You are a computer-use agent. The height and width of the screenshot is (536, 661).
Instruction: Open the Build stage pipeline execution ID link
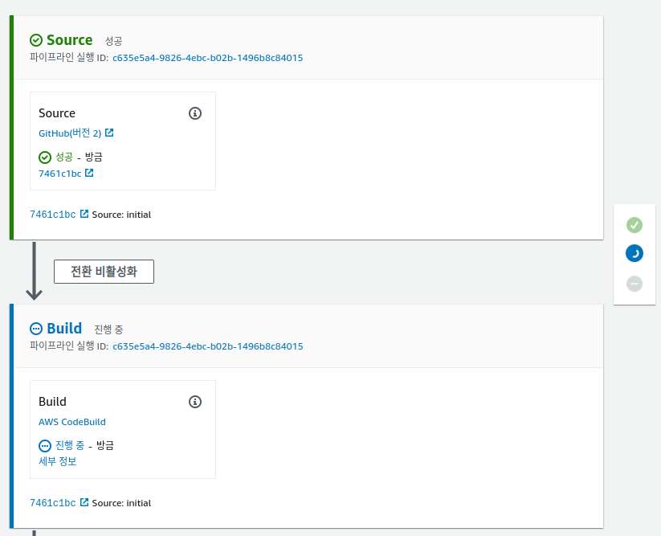tap(208, 346)
